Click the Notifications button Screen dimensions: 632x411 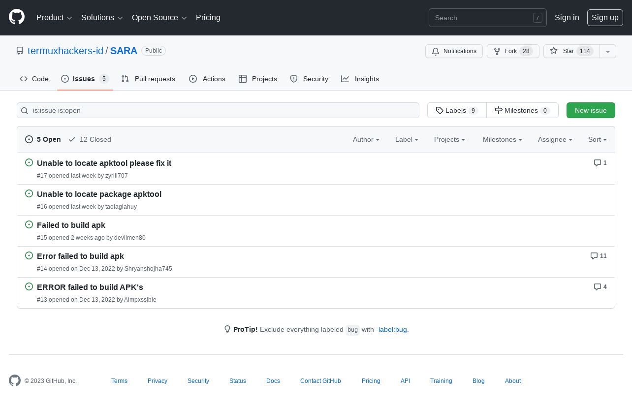[x=454, y=51]
